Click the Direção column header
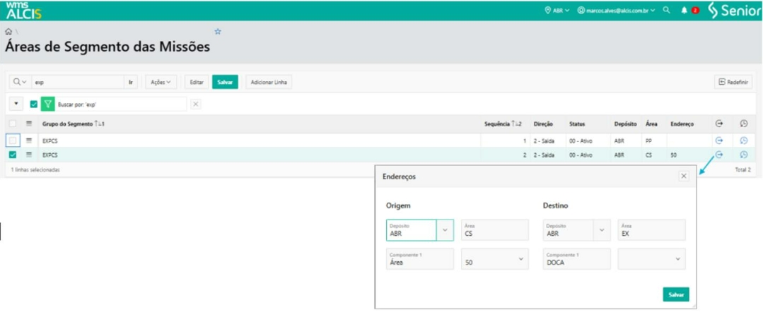 543,124
